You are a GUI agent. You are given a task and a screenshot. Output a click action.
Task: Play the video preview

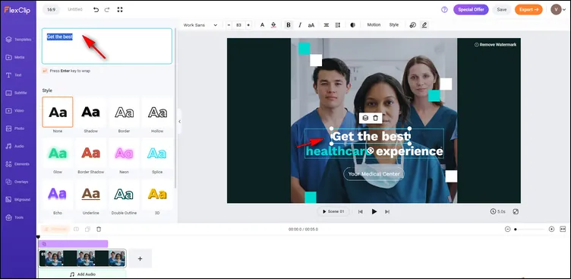click(x=374, y=211)
